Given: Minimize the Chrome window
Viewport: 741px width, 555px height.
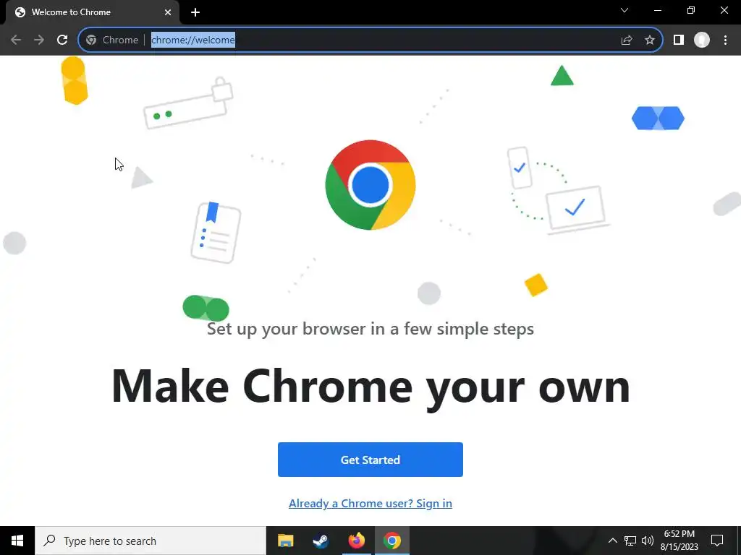Looking at the screenshot, I should click(x=657, y=10).
